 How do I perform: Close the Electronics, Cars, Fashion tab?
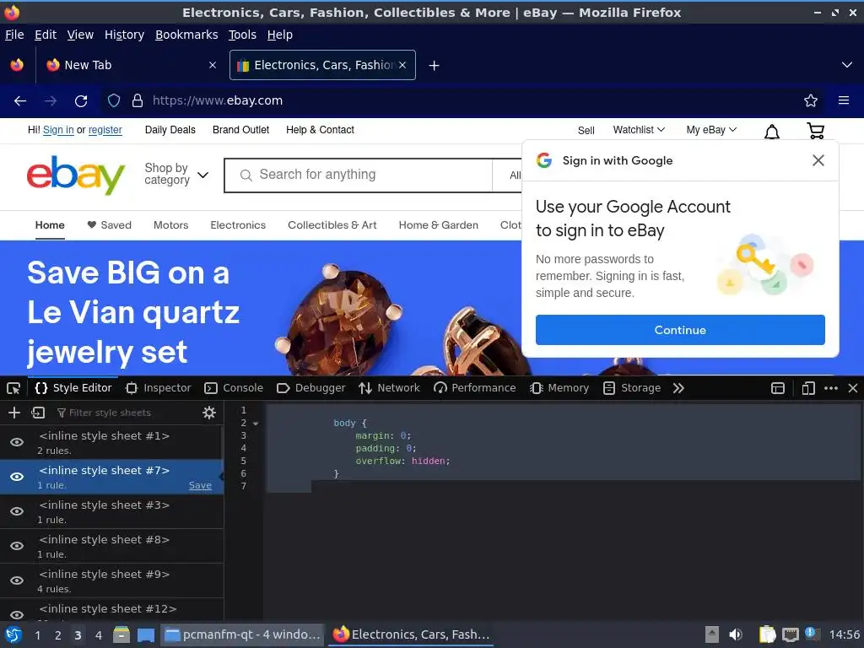402,65
